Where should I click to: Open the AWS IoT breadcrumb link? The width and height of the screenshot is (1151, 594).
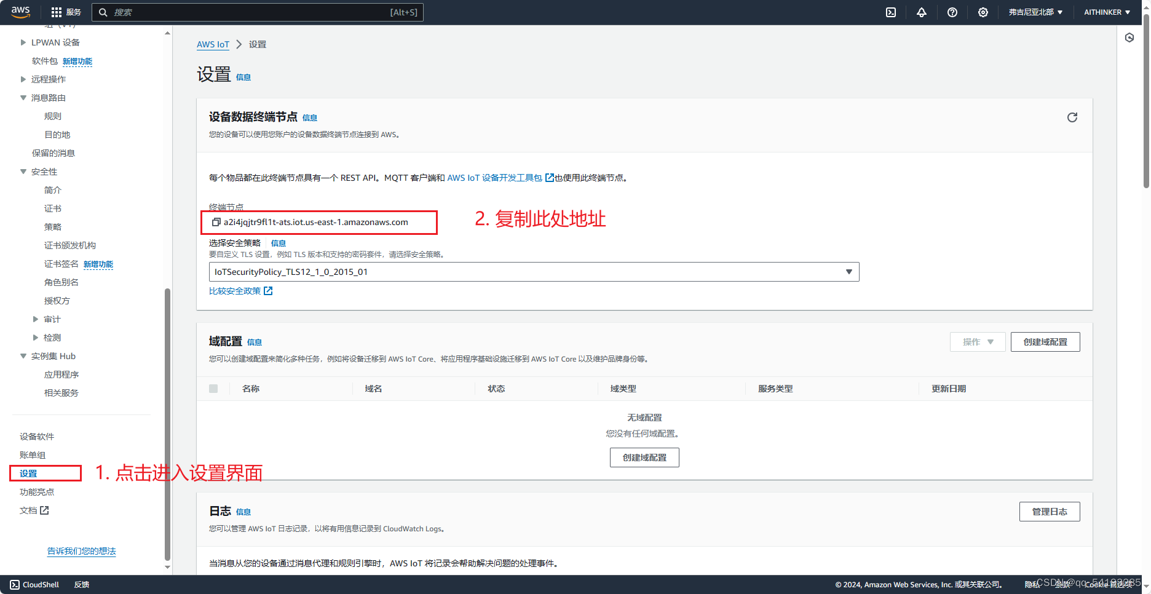tap(213, 44)
